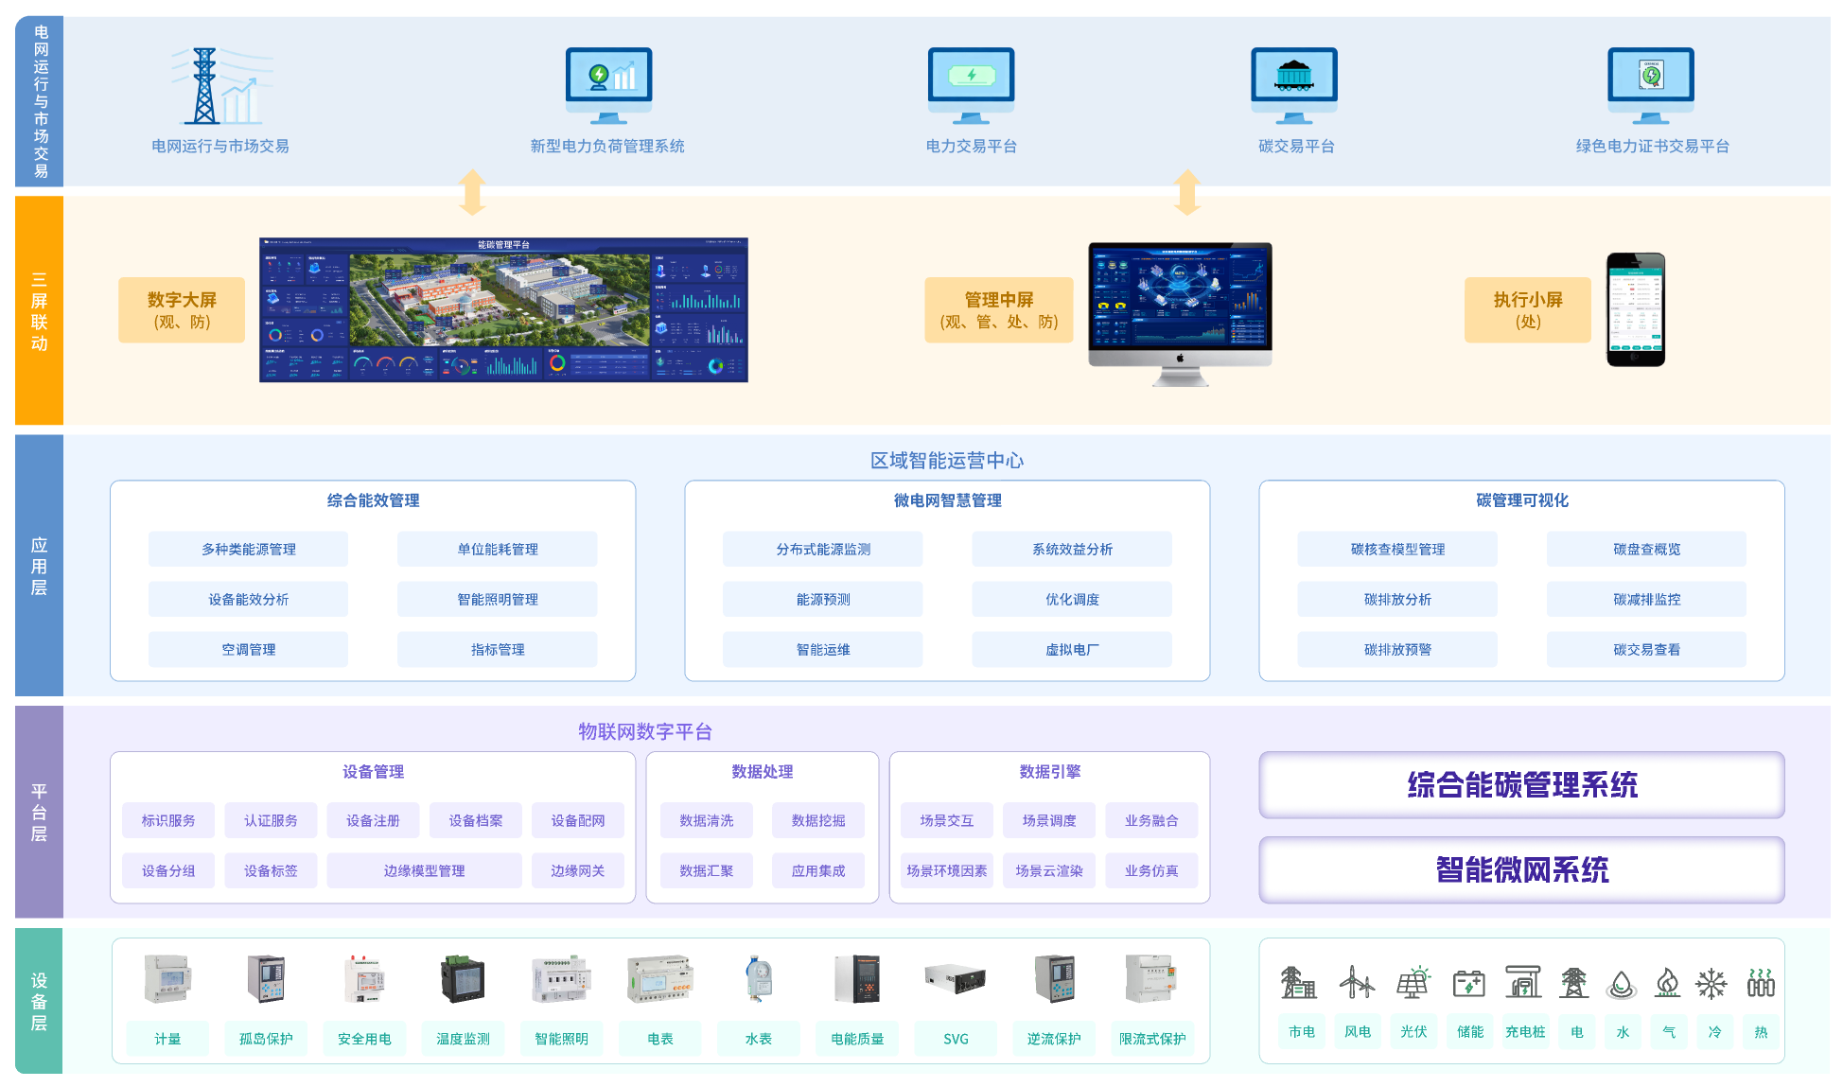Click the 风电 wind turbine icon
Screen dimensions: 1843x1087
[x=1357, y=982]
